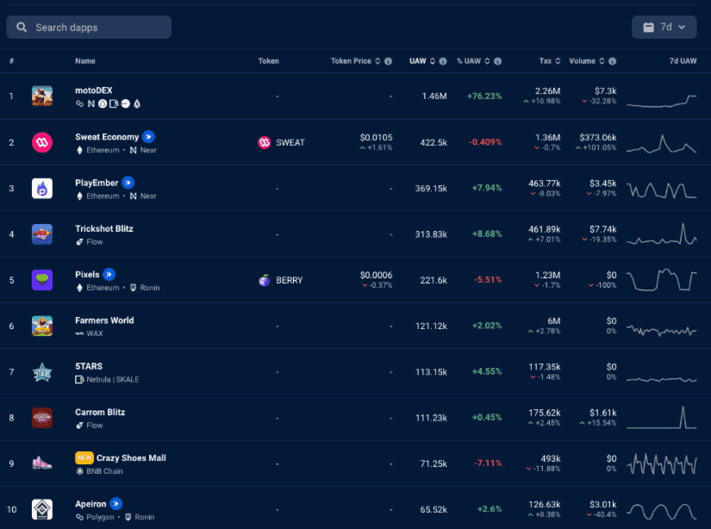
Task: Open the Farmers World dapp link
Action: [x=105, y=320]
